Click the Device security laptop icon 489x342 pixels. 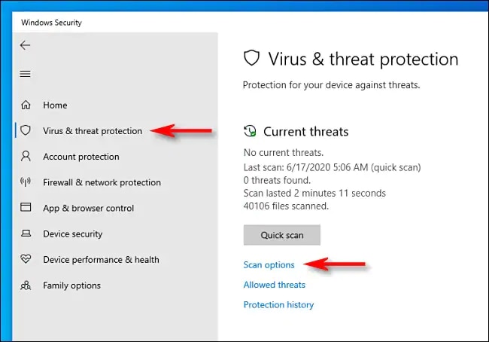[x=26, y=234]
